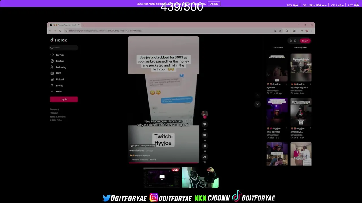Click the top-right Log in button
The width and height of the screenshot is (362, 203).
(305, 41)
